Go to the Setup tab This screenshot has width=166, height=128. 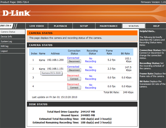pyautogui.click(x=84, y=26)
